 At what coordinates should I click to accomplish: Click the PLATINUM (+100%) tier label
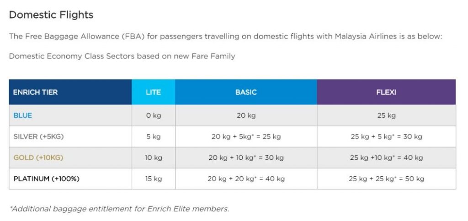click(x=46, y=179)
